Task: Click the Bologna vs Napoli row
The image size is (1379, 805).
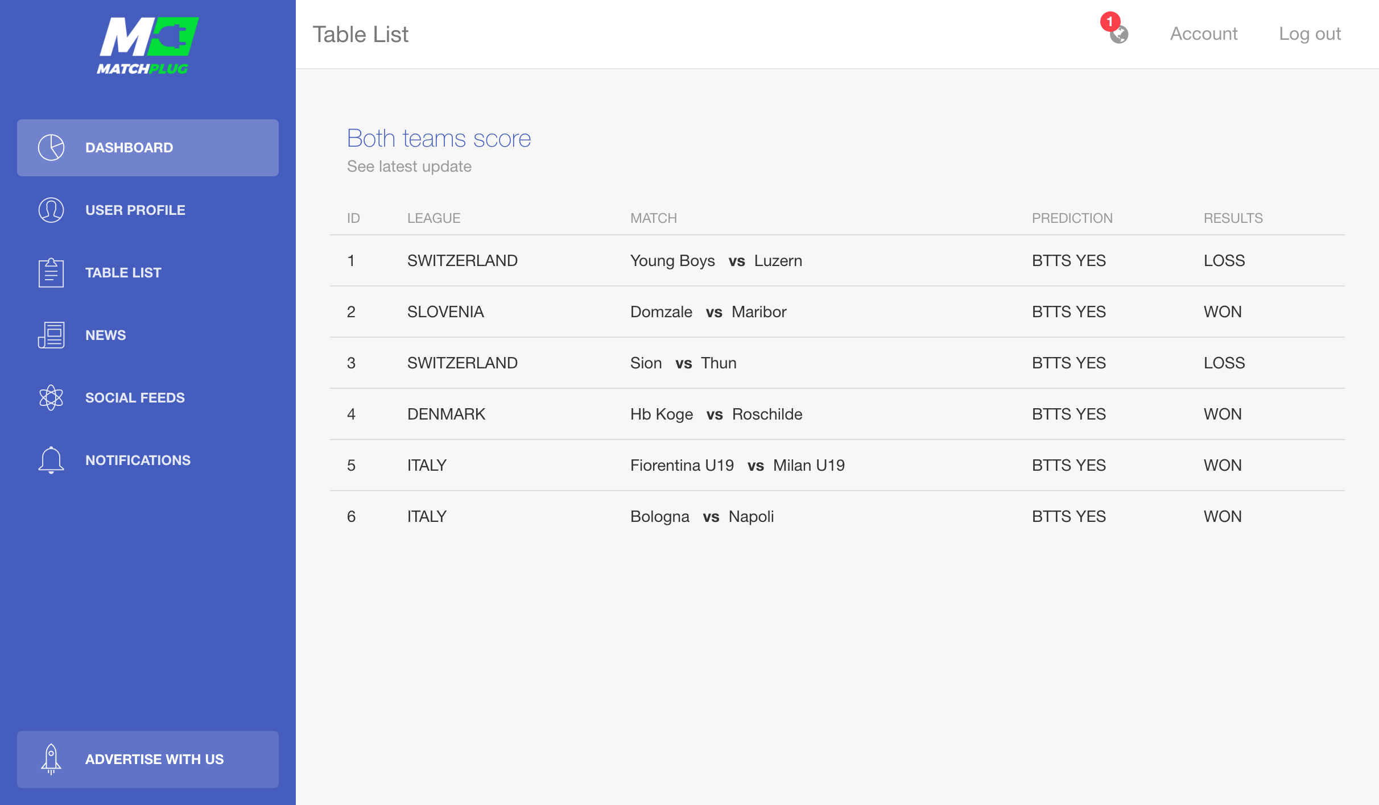Action: 702,517
